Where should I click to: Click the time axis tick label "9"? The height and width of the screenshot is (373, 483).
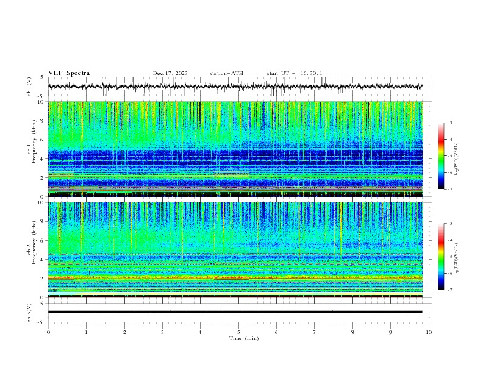(390, 332)
